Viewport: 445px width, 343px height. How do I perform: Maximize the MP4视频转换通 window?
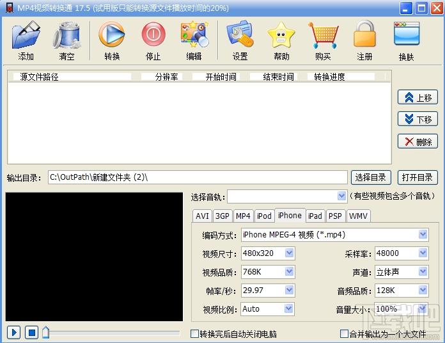(x=421, y=8)
